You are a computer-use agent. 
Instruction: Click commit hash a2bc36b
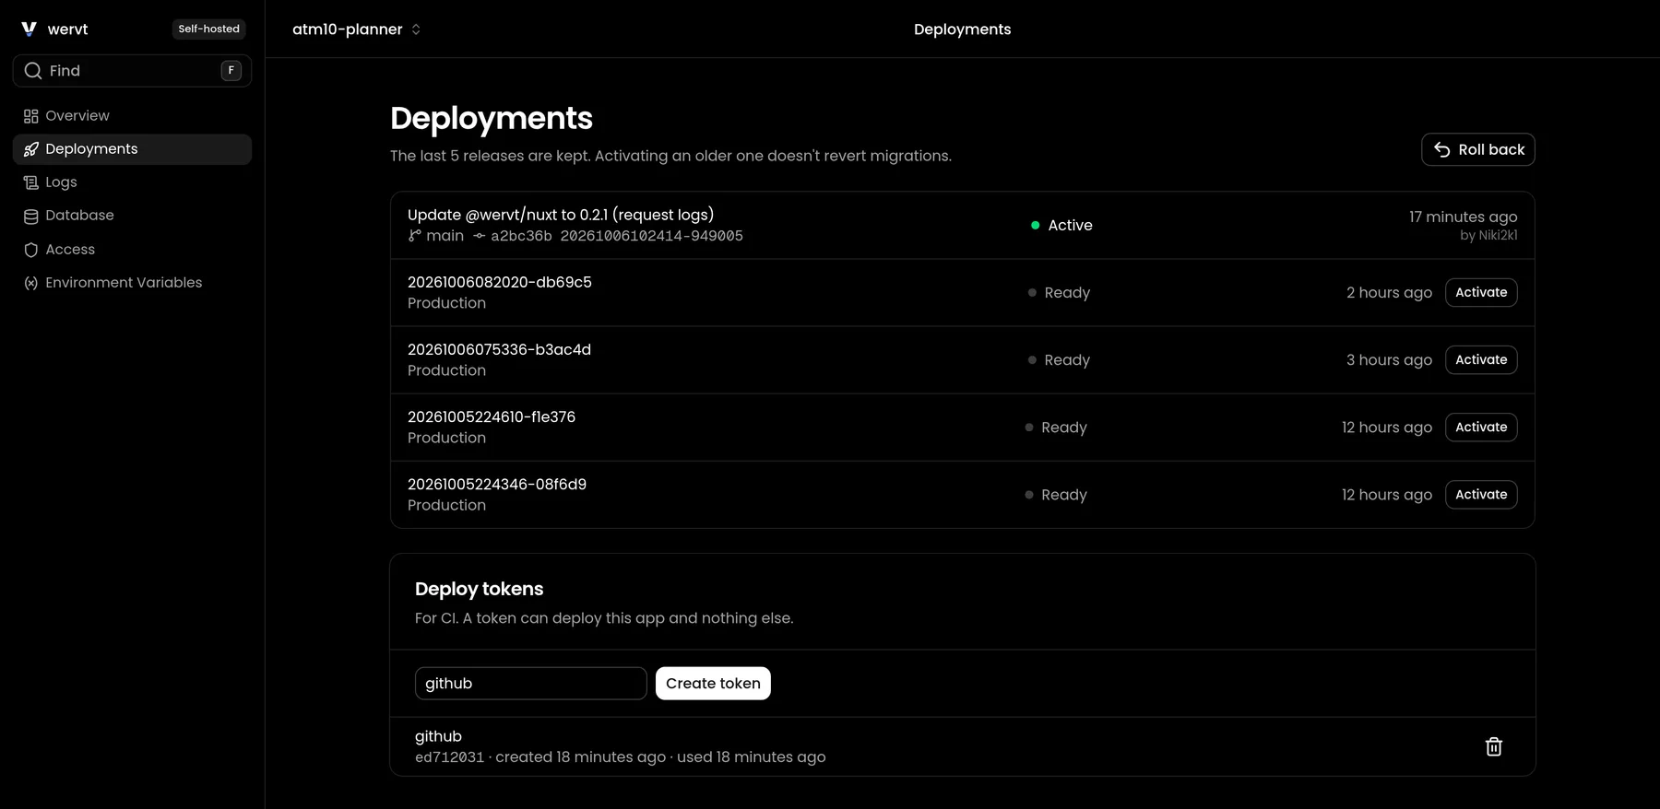click(x=521, y=236)
